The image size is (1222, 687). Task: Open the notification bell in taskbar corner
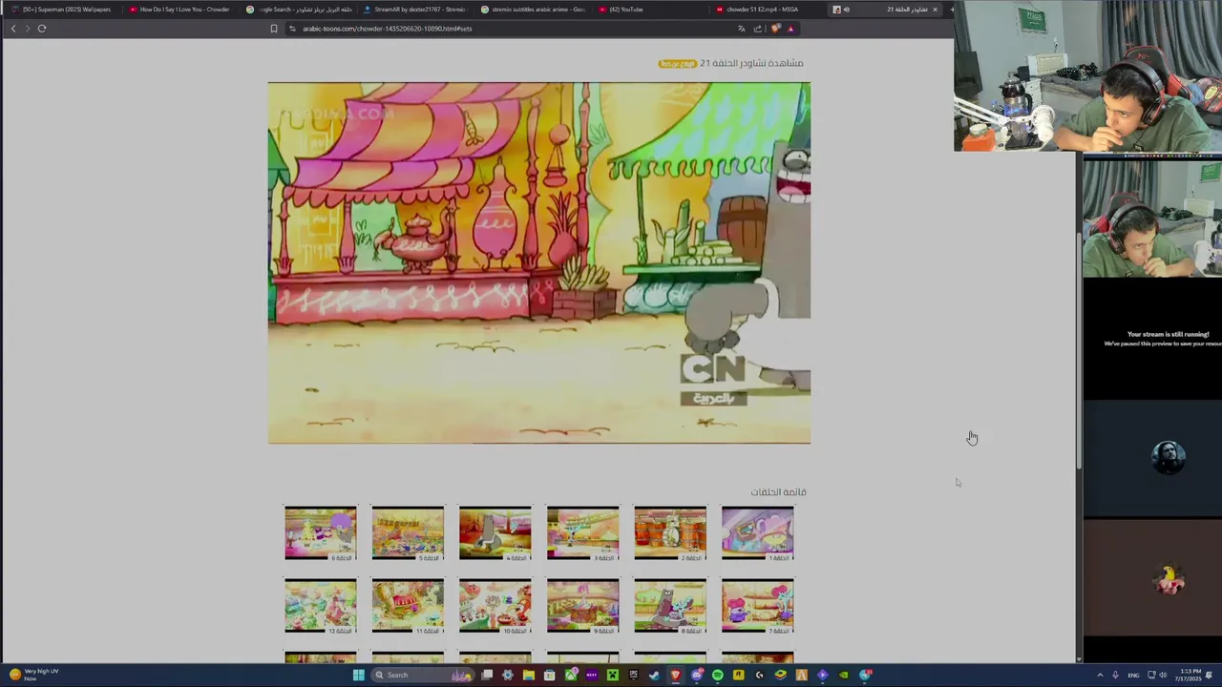(1209, 675)
